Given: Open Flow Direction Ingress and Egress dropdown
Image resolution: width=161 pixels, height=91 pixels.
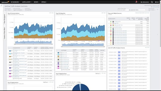Looking at the screenshot, I should 18,10.
